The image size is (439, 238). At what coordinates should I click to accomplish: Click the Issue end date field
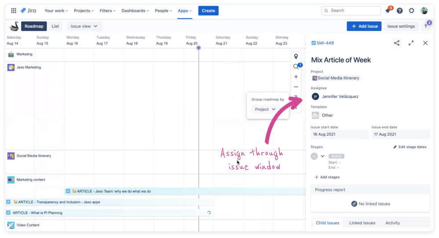click(401, 135)
